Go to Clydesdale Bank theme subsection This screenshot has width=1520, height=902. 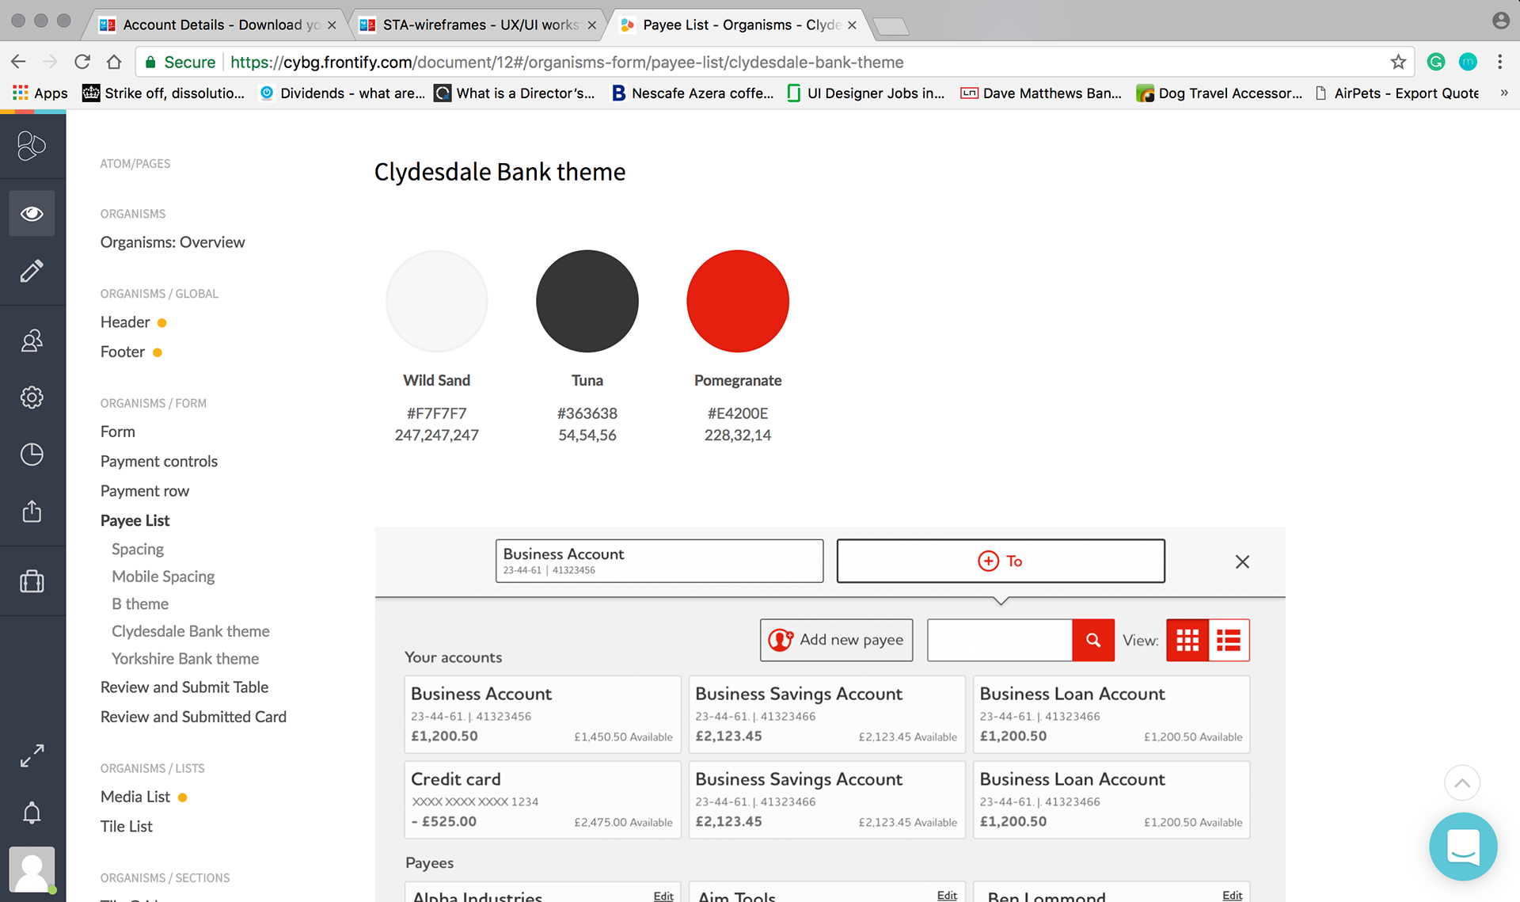[x=191, y=631]
